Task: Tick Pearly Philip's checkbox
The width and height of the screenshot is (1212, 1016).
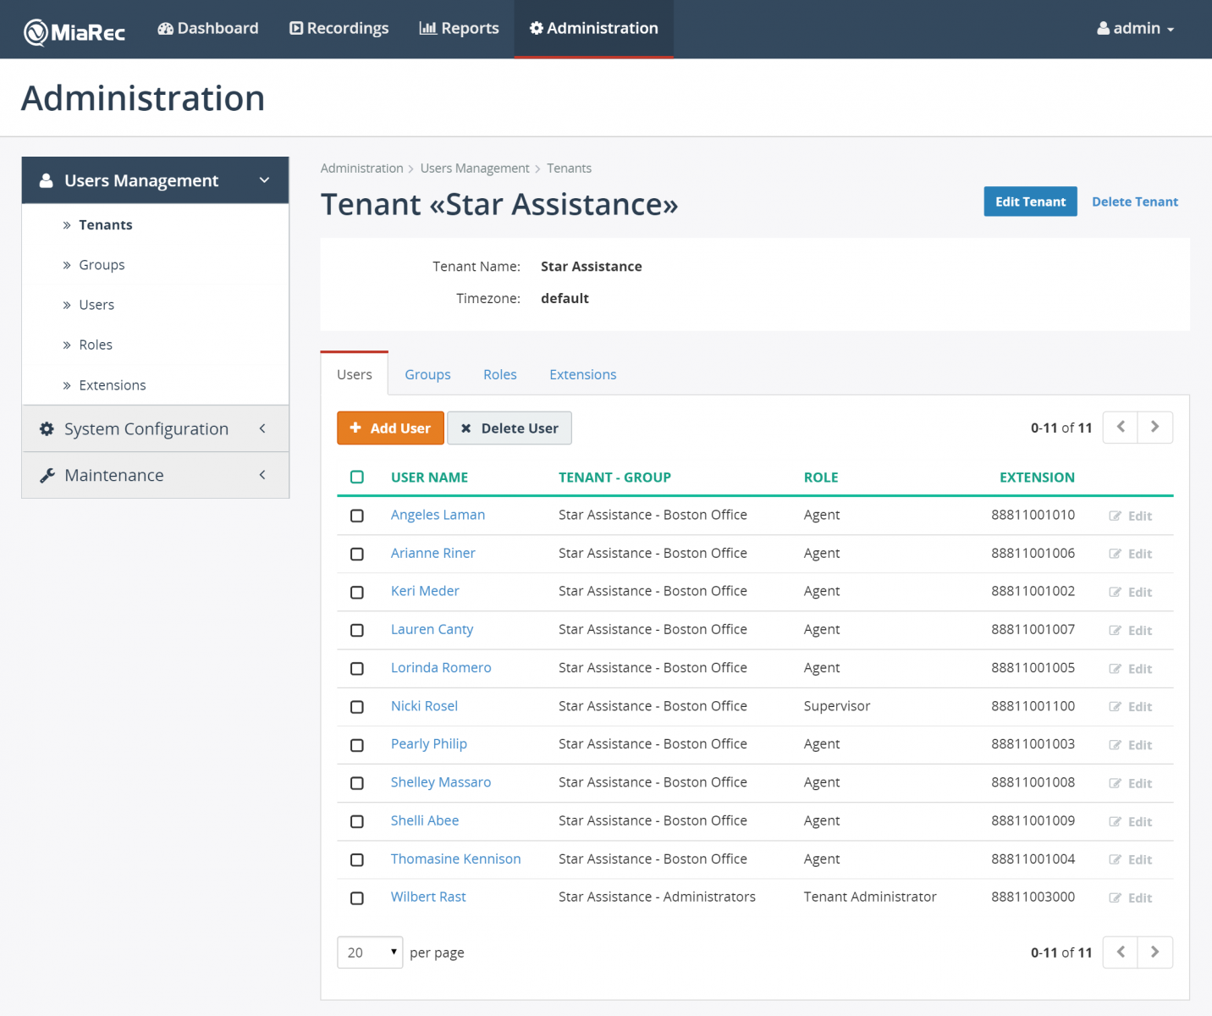Action: coord(357,745)
